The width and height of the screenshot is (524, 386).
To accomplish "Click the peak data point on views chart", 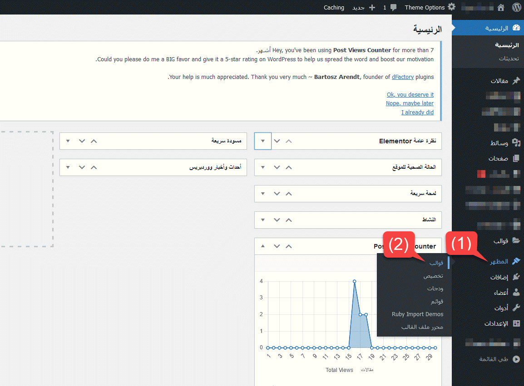I will [354, 281].
